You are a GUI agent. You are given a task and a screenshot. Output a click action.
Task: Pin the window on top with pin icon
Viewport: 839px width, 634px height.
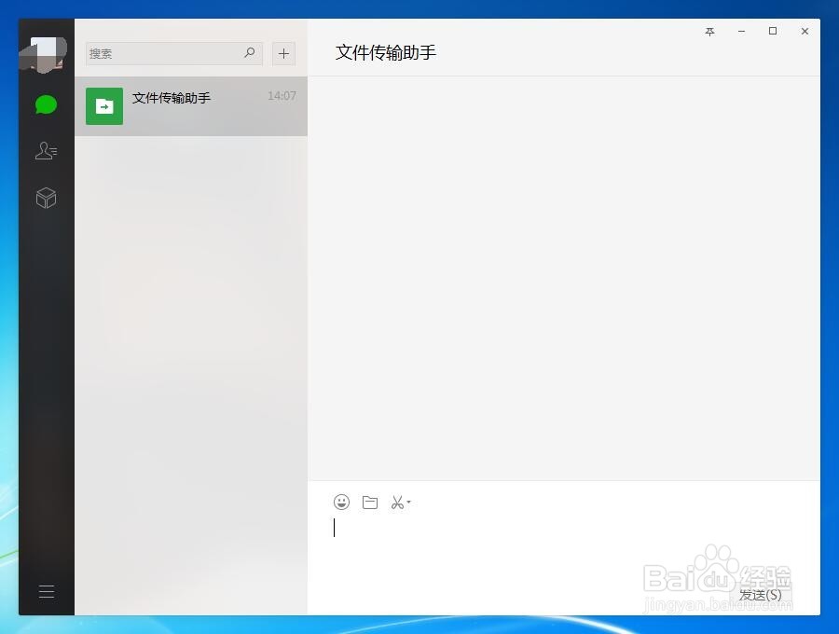click(x=710, y=32)
